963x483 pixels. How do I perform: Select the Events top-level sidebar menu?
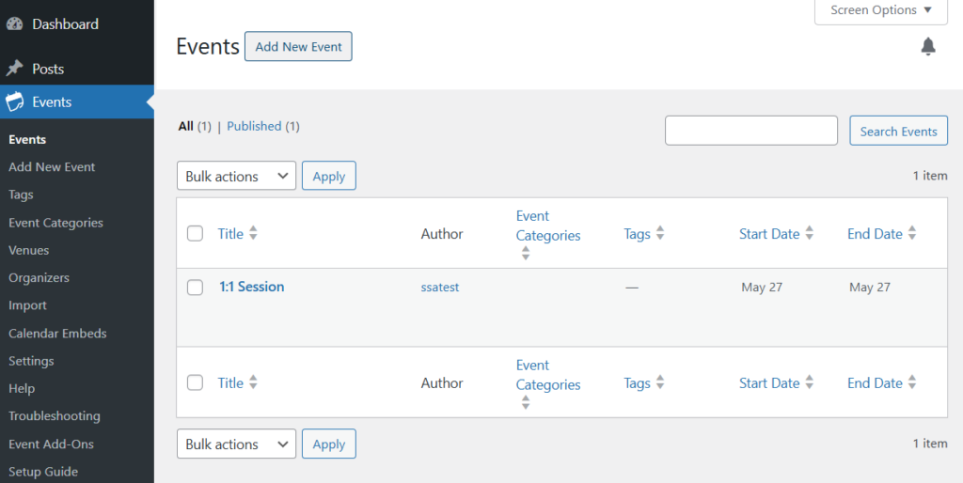(x=77, y=101)
